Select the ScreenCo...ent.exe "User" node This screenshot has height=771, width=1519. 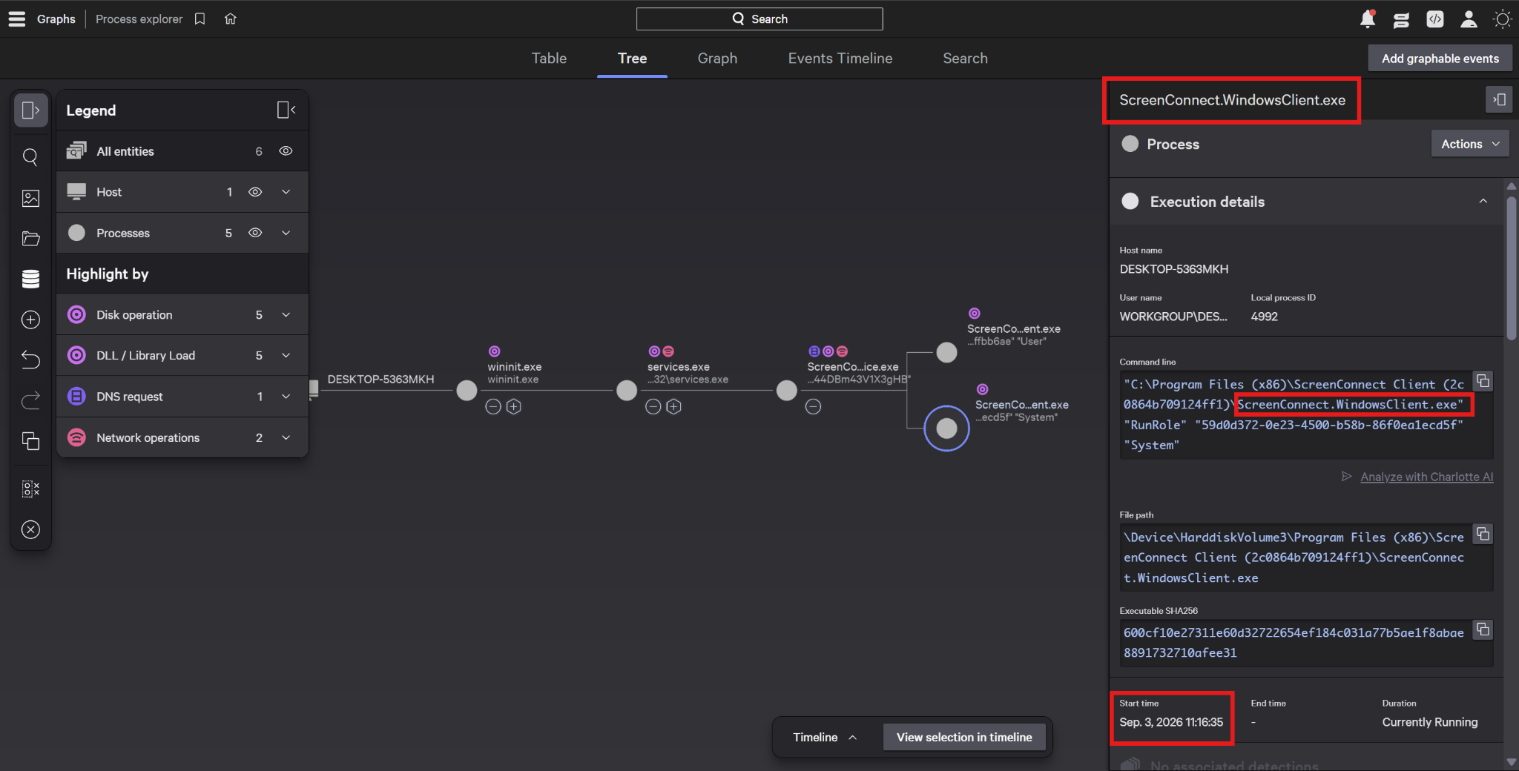946,352
